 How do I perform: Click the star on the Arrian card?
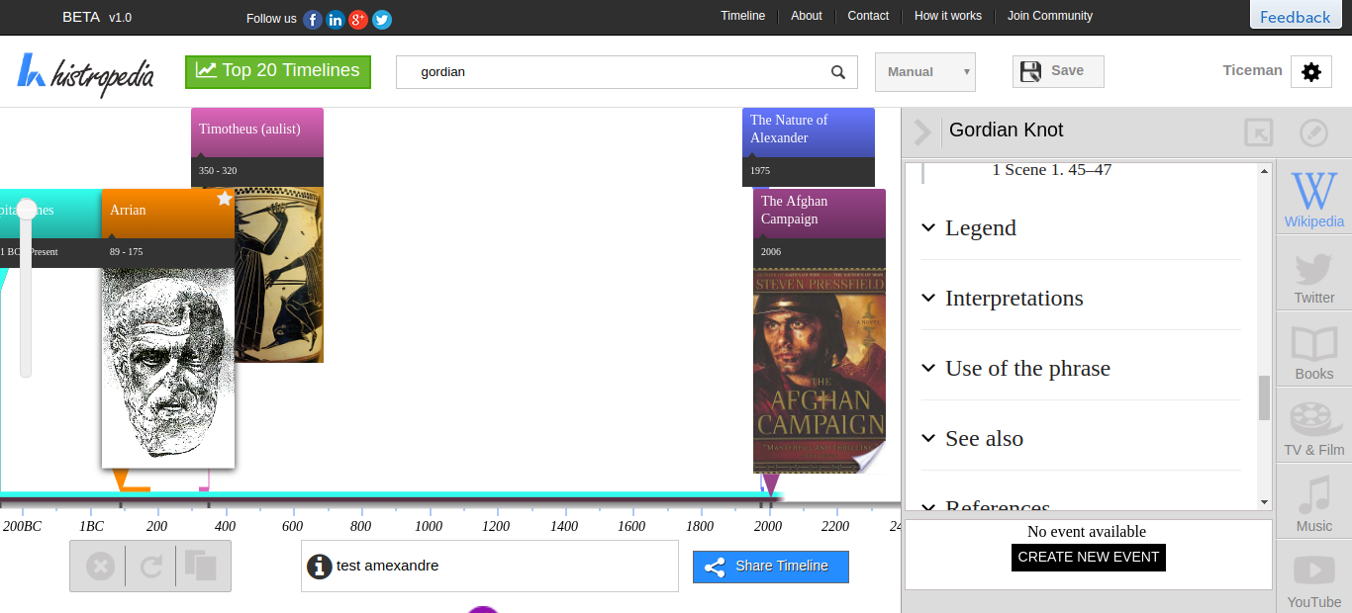pos(225,199)
